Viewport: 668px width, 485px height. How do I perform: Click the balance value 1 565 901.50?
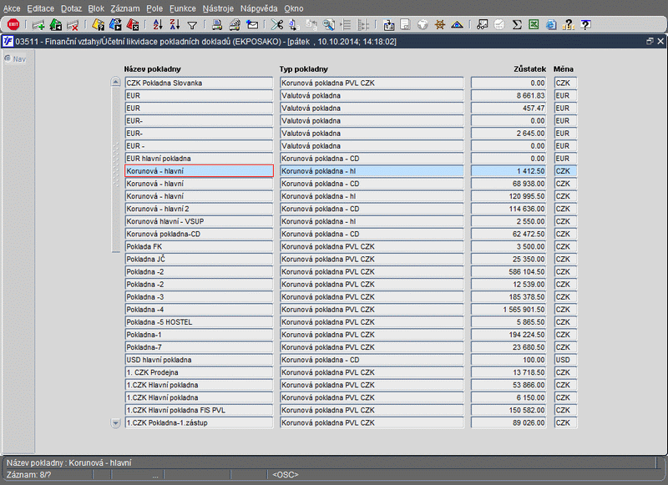pos(509,310)
